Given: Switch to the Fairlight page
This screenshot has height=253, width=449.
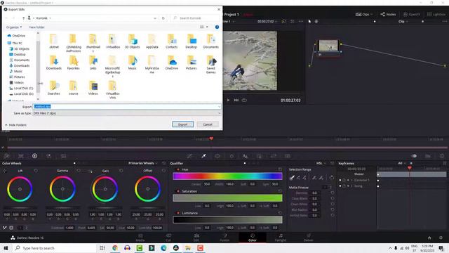Looking at the screenshot, I should point(281,238).
